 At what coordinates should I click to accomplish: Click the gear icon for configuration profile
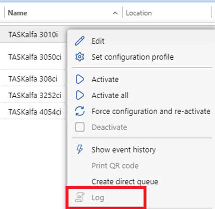pos(80,57)
